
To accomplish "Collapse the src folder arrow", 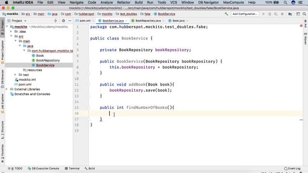I will tap(11, 36).
